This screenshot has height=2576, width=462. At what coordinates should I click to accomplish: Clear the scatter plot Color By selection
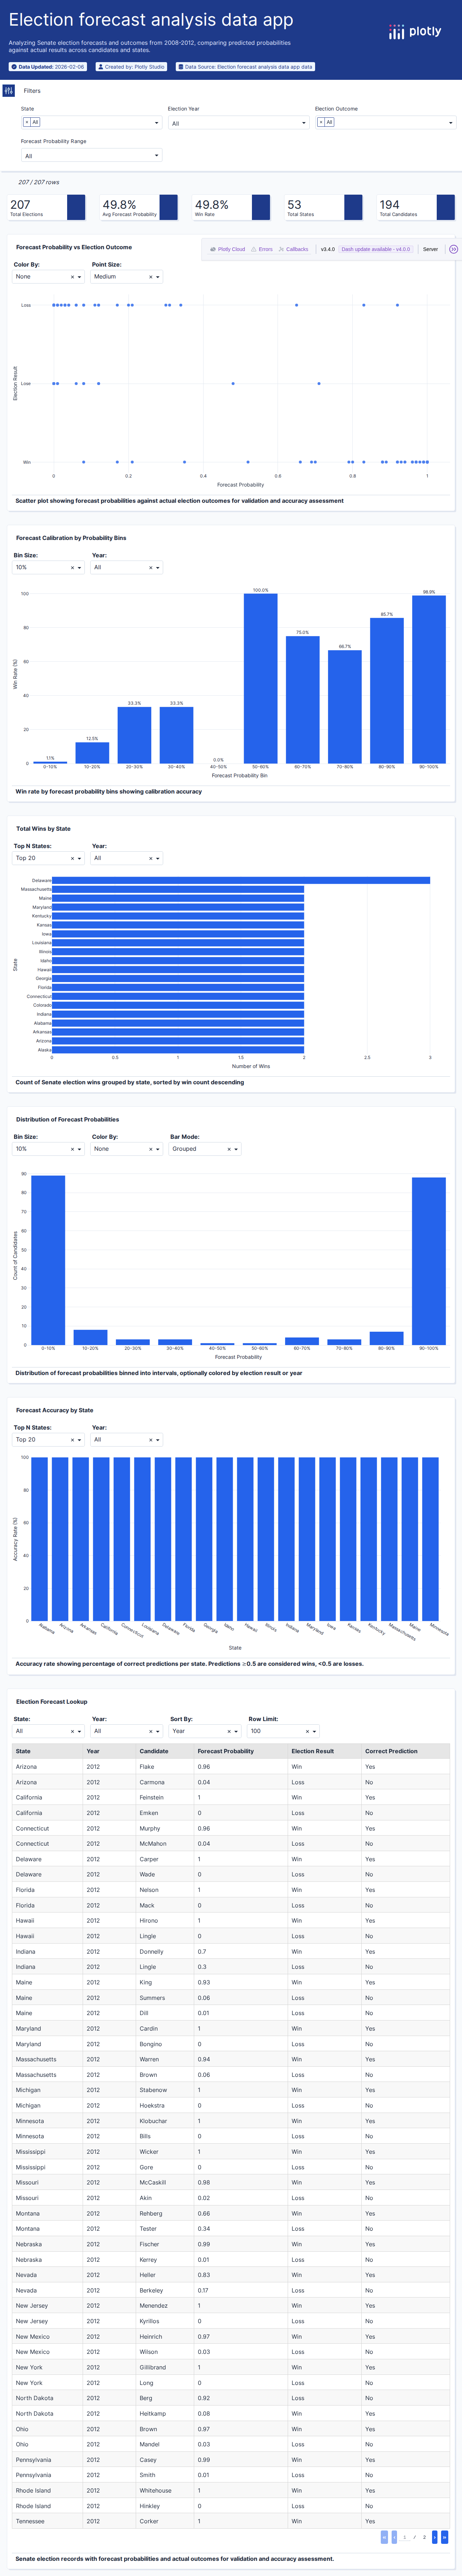72,277
